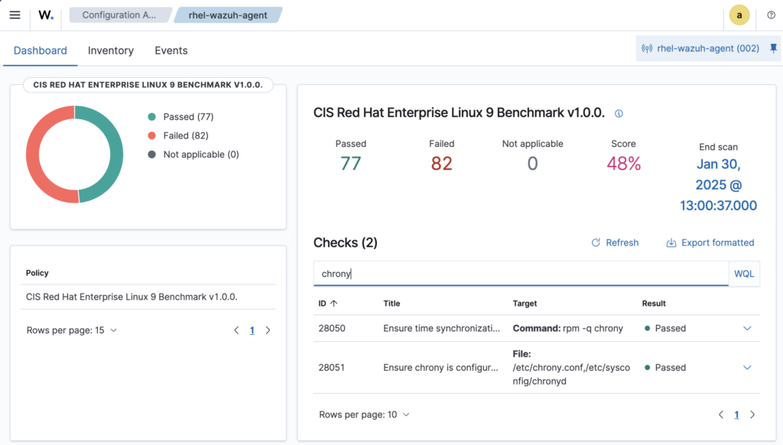783x445 pixels.
Task: Sort checks by ID arrow
Action: (x=333, y=303)
